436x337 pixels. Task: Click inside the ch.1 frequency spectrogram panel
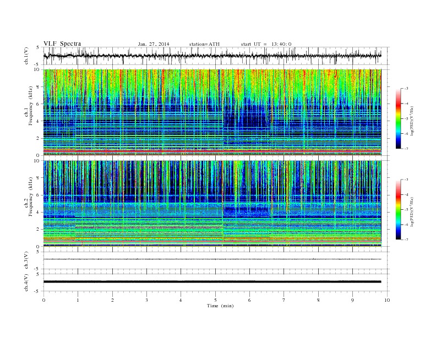pos(212,112)
